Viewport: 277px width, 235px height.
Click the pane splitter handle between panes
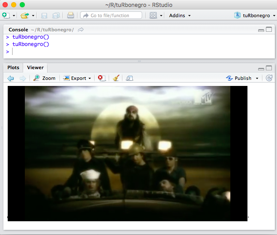tap(139, 61)
